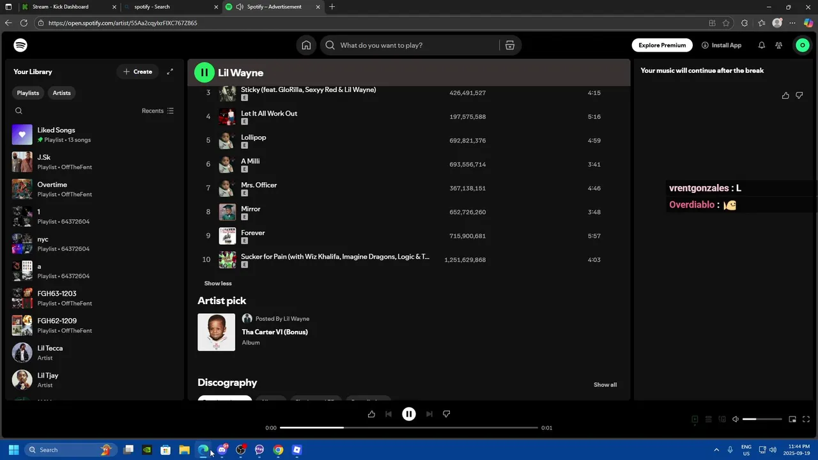Image resolution: width=818 pixels, height=460 pixels.
Task: Open Spotify home logo
Action: coord(20,45)
